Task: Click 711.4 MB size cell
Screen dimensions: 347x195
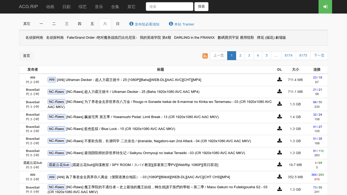Action: pyautogui.click(x=295, y=80)
